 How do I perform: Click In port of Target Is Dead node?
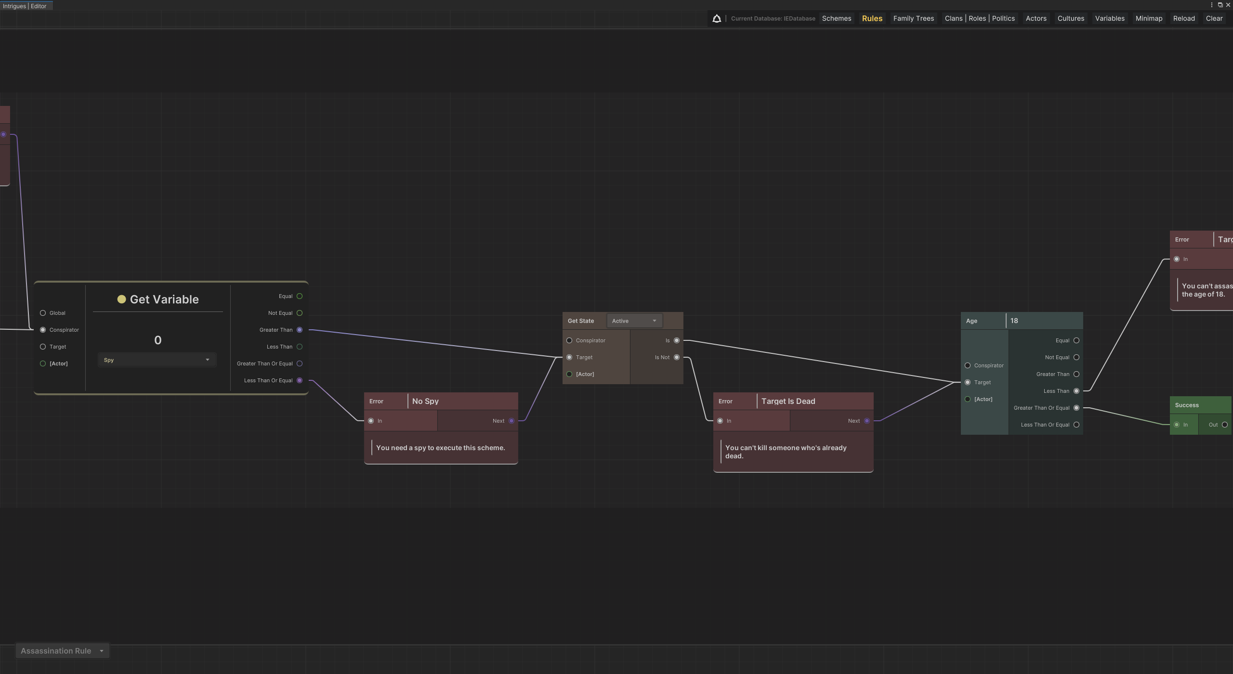720,421
